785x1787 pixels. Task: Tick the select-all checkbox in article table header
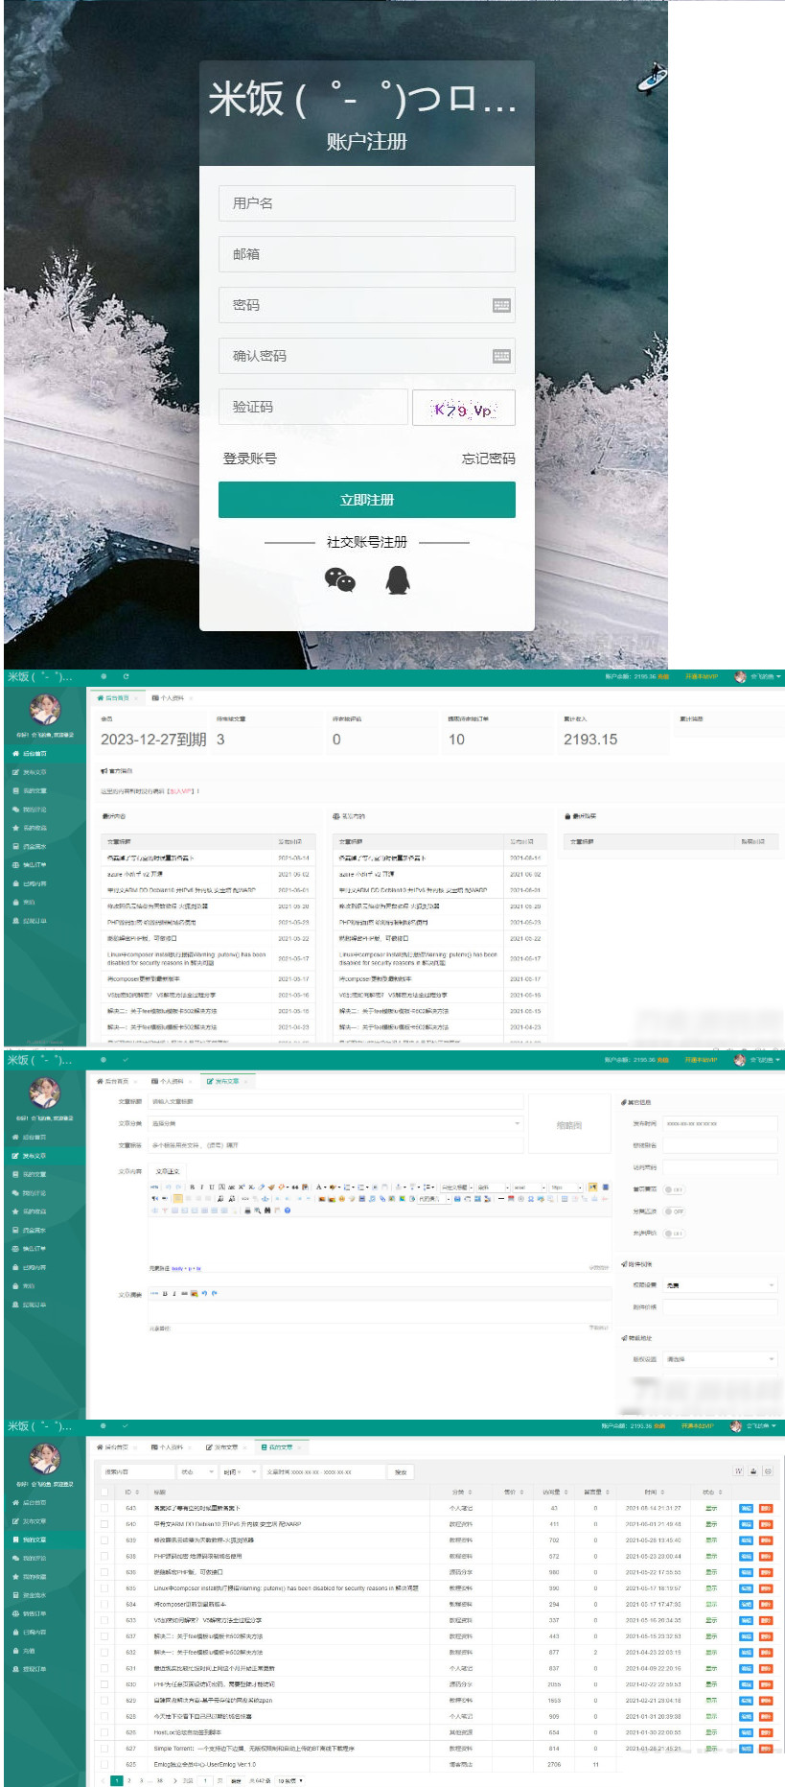tap(104, 1492)
